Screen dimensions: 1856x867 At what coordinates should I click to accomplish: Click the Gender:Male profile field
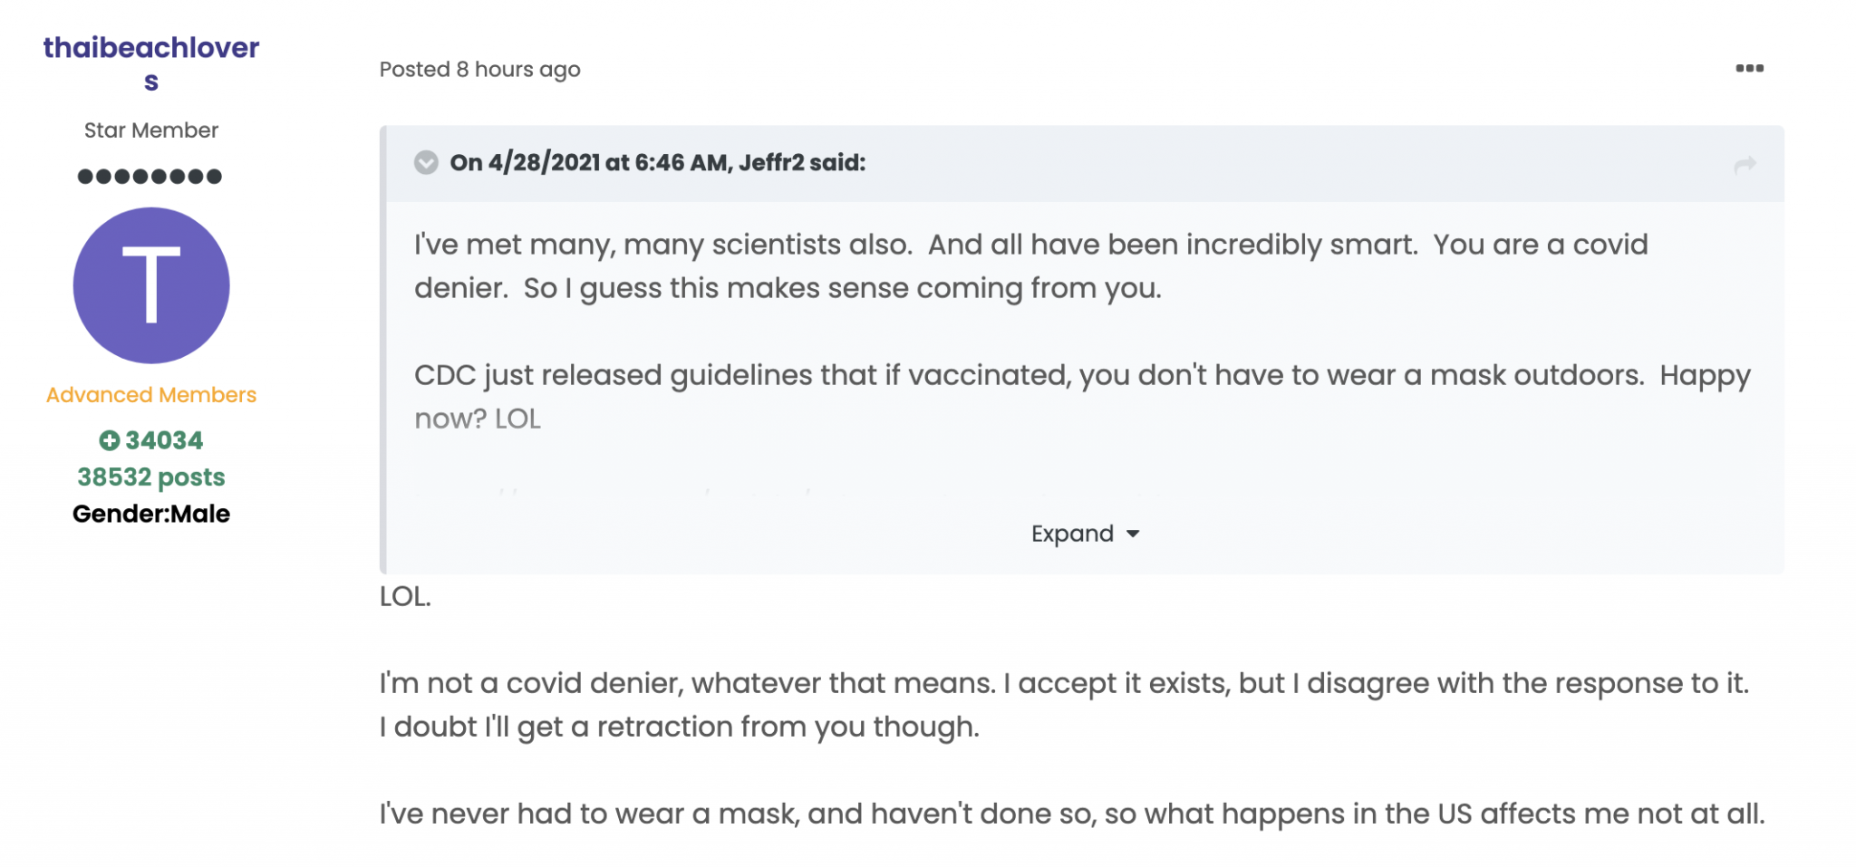151,515
